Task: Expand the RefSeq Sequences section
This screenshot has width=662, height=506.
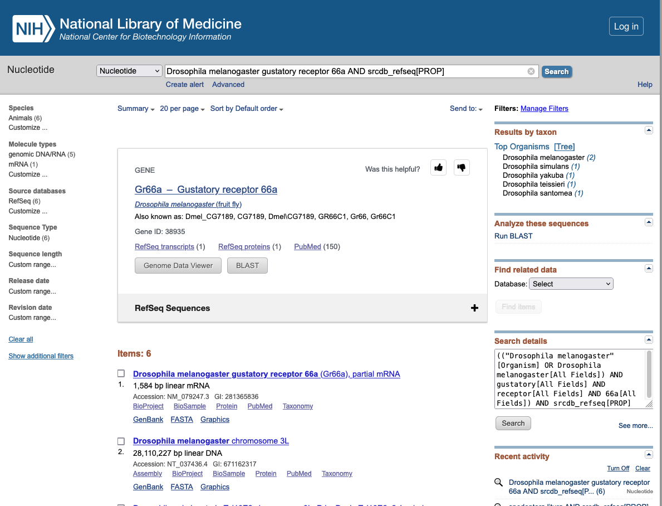Action: click(x=474, y=308)
